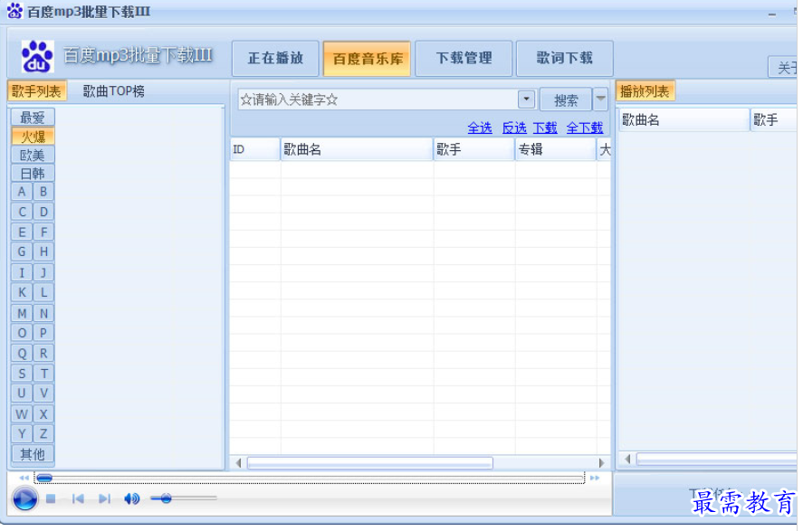Image resolution: width=803 pixels, height=531 pixels.
Task: Filter singers by letter Z
Action: click(43, 434)
